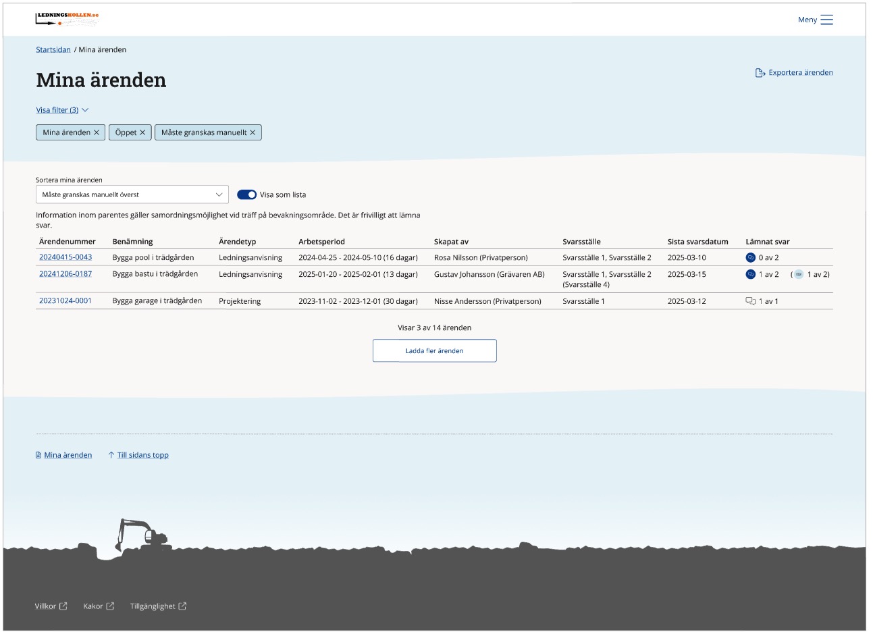This screenshot has width=873, height=634.
Task: Toggle the Visa som lista switch
Action: point(246,194)
